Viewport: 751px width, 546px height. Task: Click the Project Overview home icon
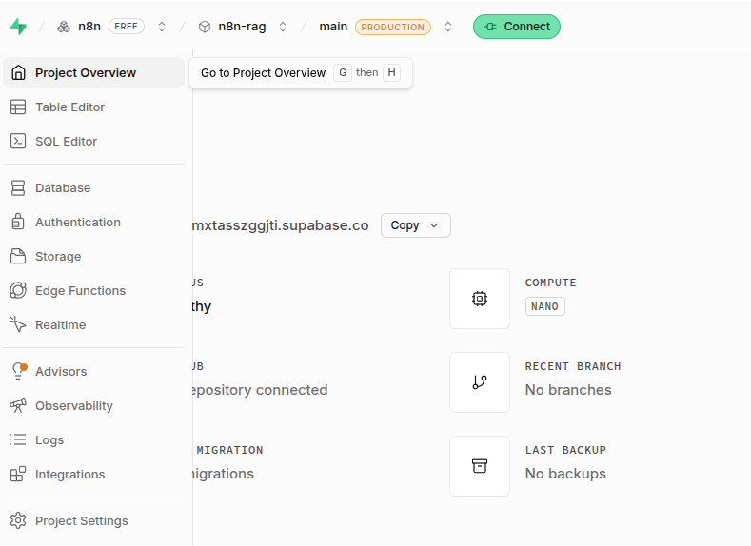click(x=18, y=72)
